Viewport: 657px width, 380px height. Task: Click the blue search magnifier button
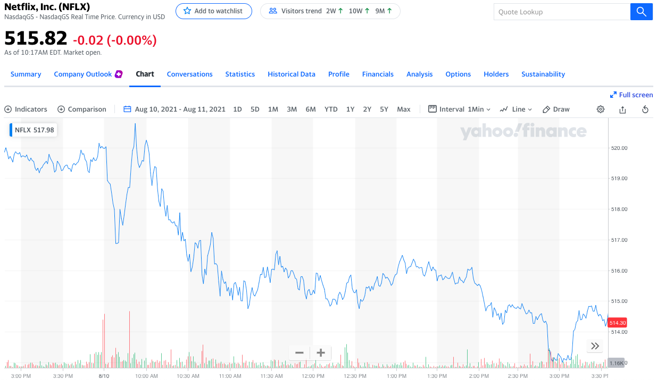point(641,12)
